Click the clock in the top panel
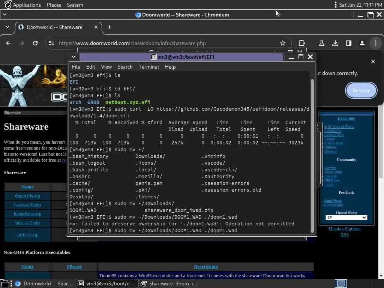The height and width of the screenshot is (288, 384). (x=360, y=5)
